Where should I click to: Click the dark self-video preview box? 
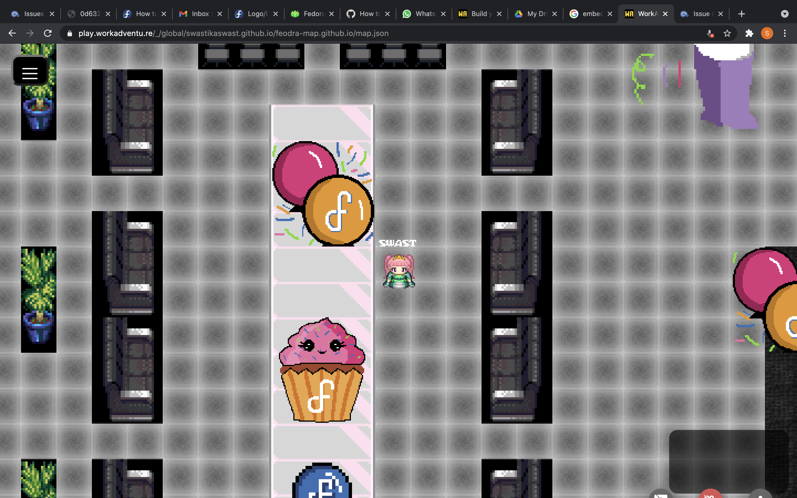[x=728, y=461]
